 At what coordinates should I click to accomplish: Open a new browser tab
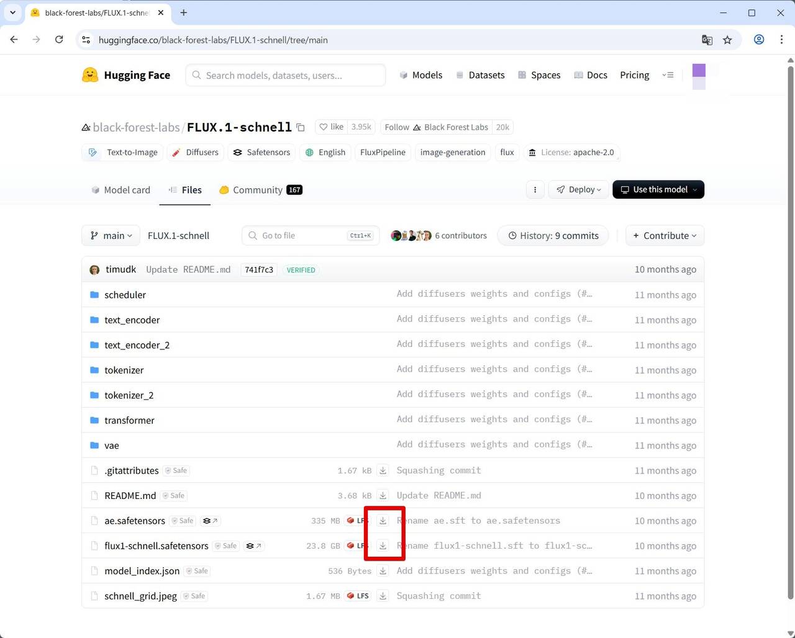click(x=183, y=12)
